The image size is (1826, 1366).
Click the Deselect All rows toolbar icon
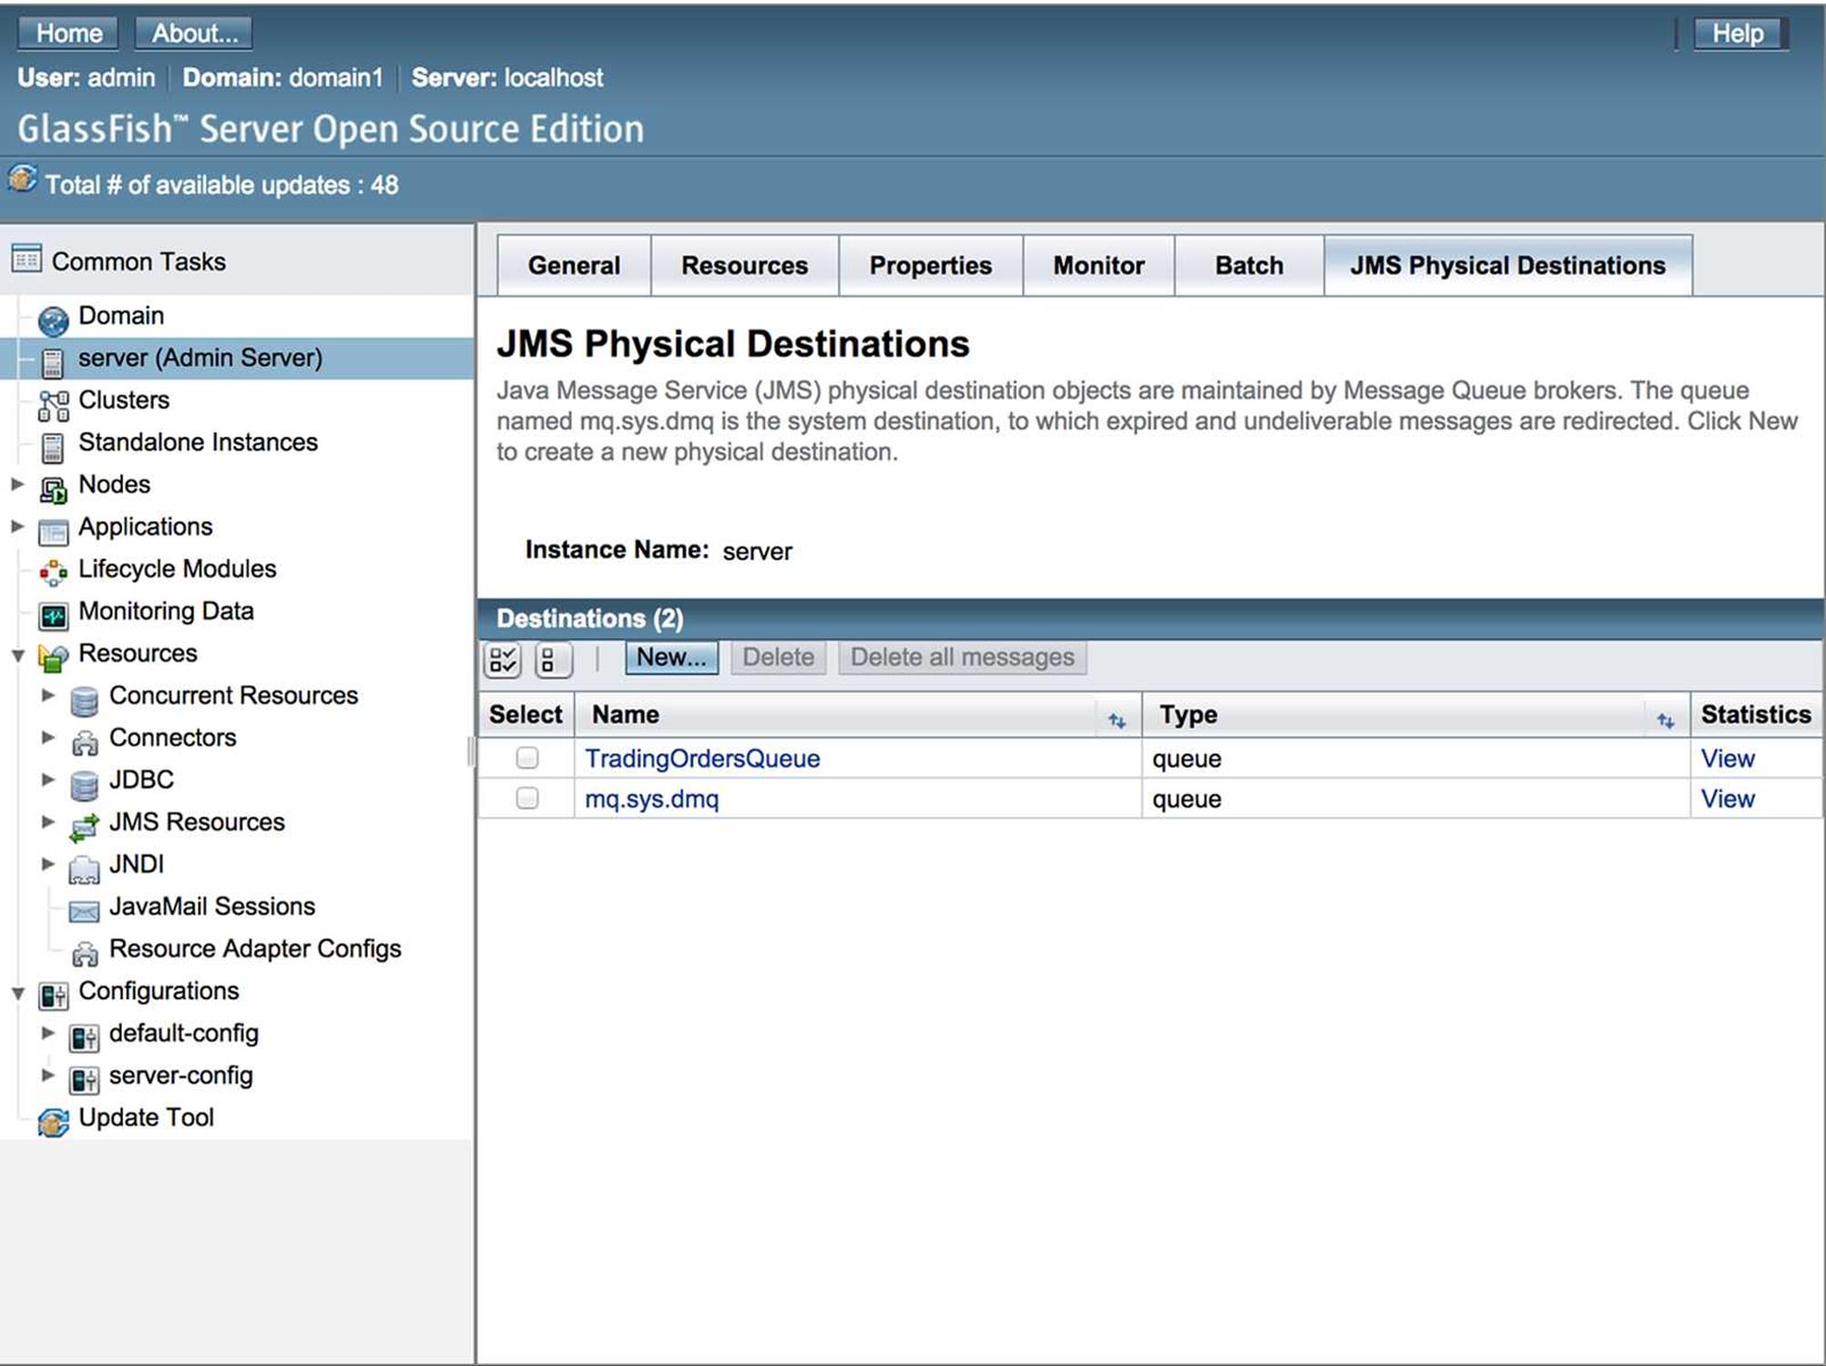(553, 659)
